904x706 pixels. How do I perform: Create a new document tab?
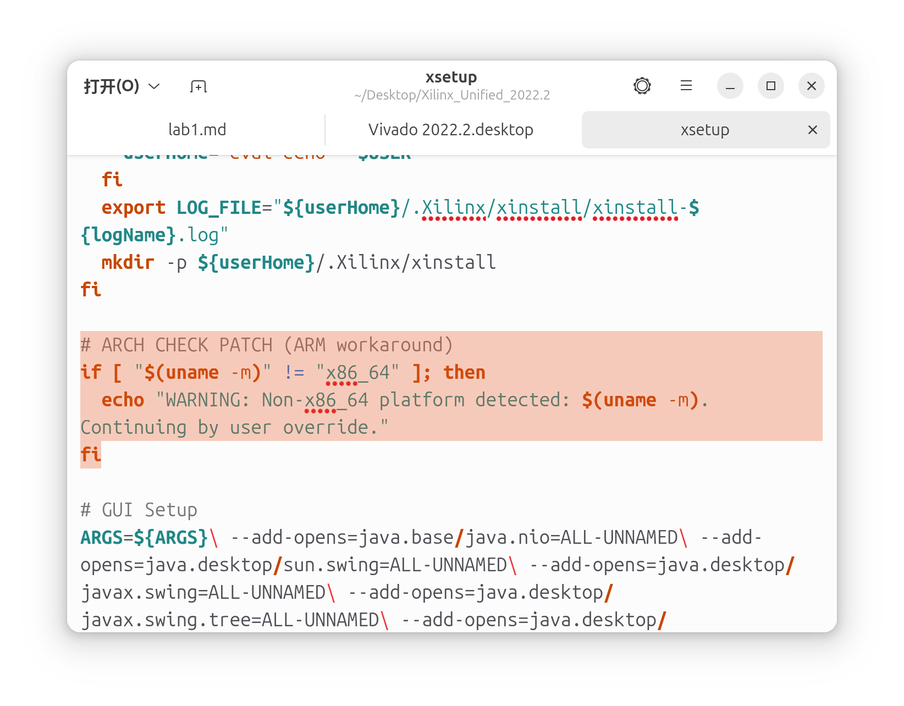click(x=199, y=86)
